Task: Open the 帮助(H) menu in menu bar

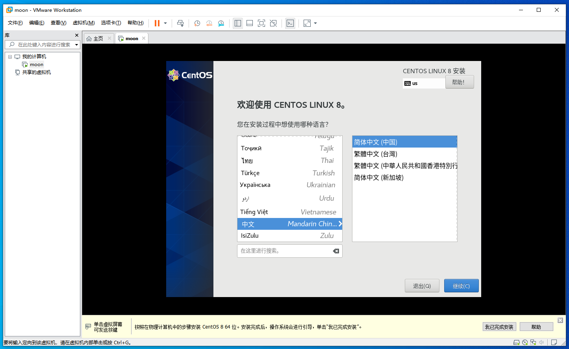Action: click(135, 23)
